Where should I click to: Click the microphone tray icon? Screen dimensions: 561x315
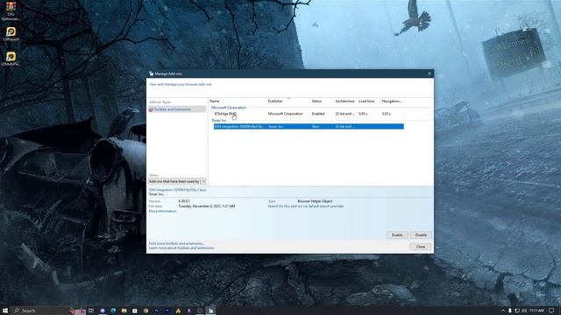pos(510,311)
